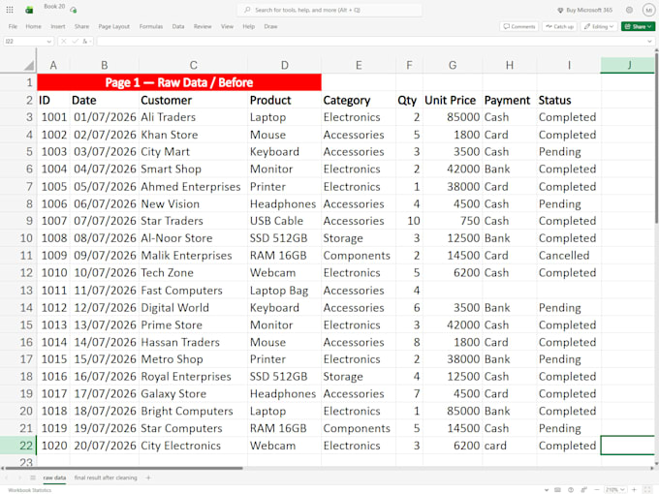659x494 pixels.
Task: Click the red Page 1 Raw Data title cell
Action: [x=179, y=82]
